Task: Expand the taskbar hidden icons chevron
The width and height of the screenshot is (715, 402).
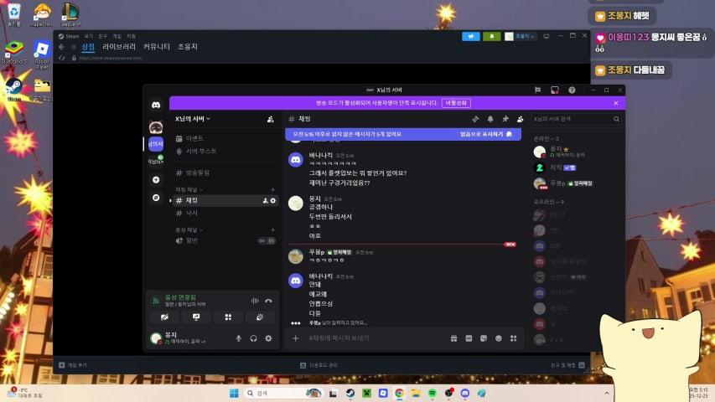Action: (x=607, y=393)
